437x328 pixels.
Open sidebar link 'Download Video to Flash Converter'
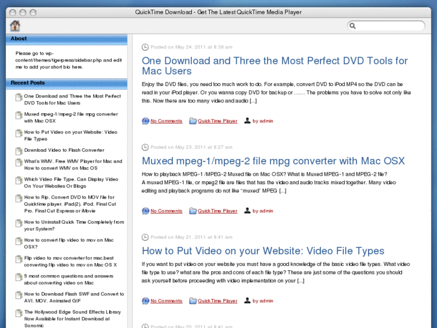pos(64,150)
